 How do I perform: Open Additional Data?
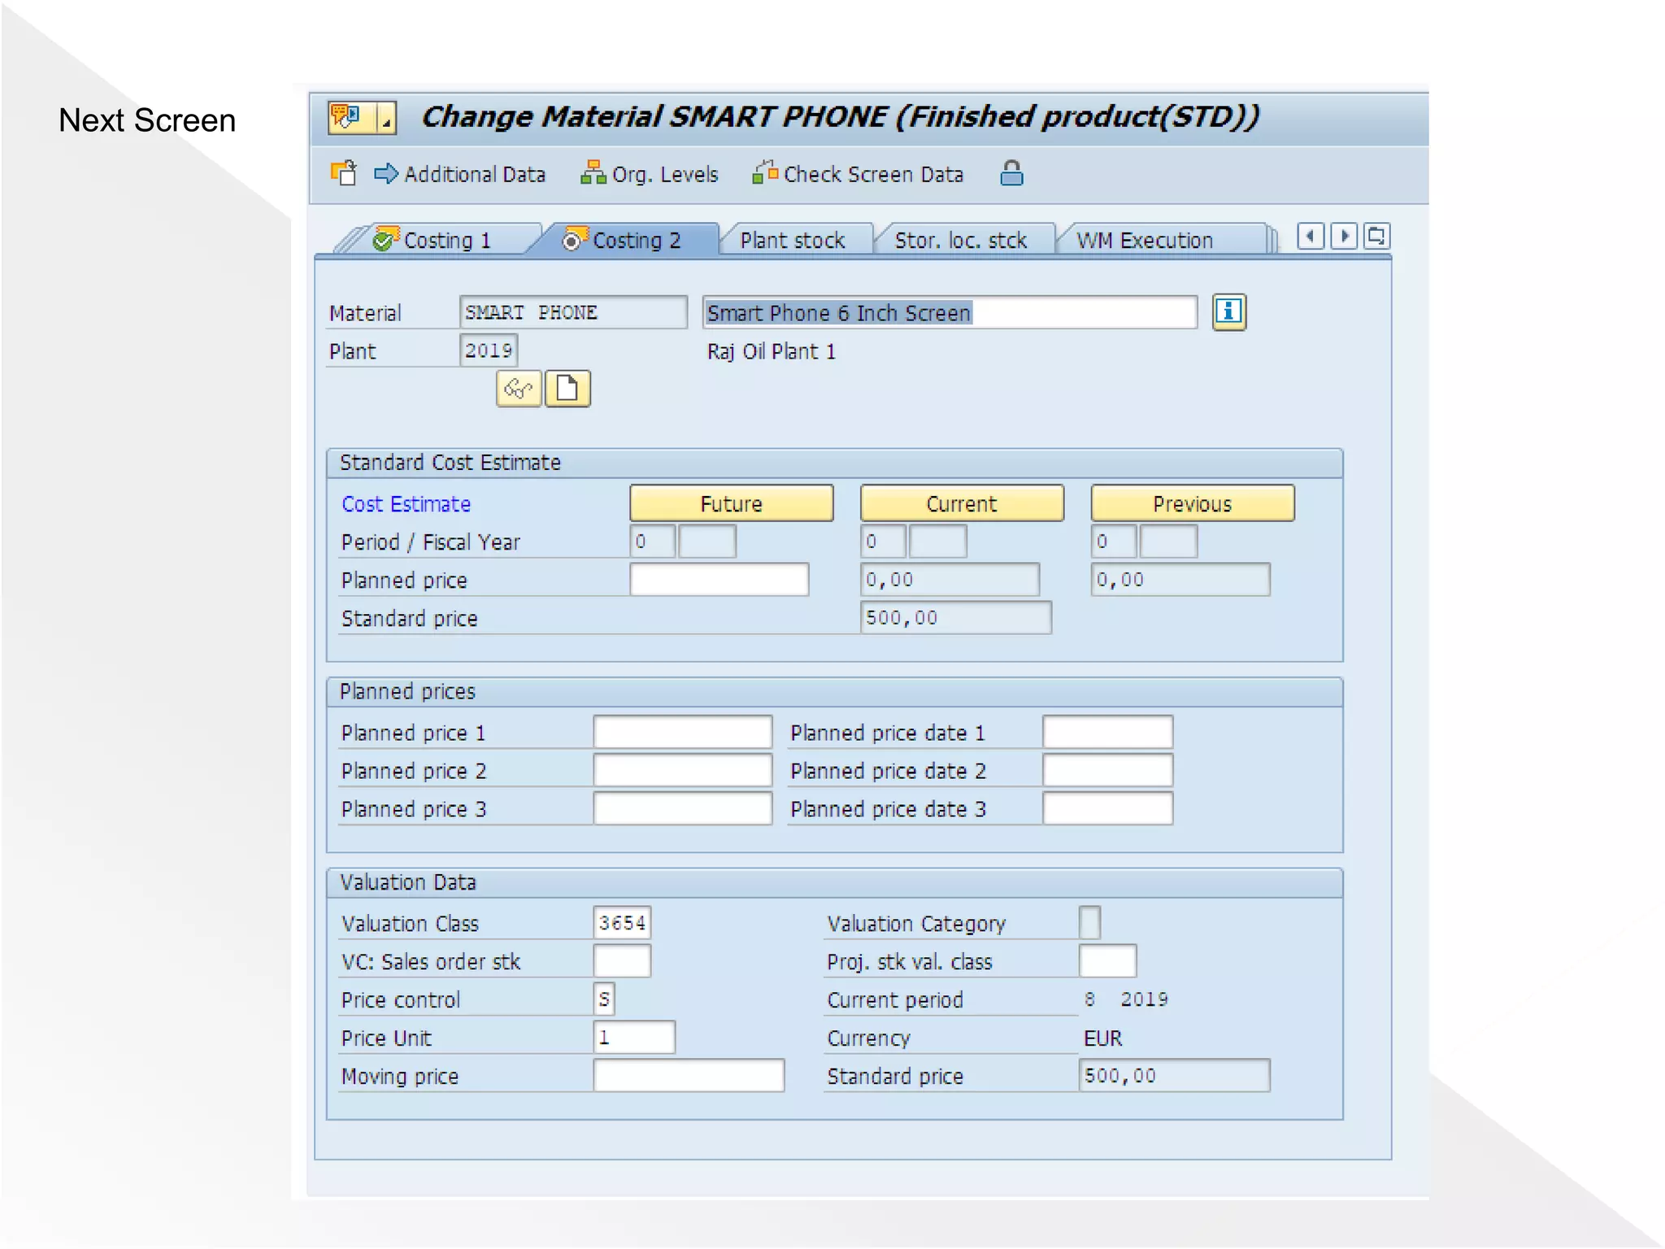pyautogui.click(x=460, y=174)
